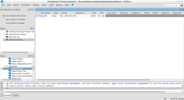Viewport: 184px width, 100px height.
Task: Close the Set Operating Conditions panel
Action: [x=33, y=9]
